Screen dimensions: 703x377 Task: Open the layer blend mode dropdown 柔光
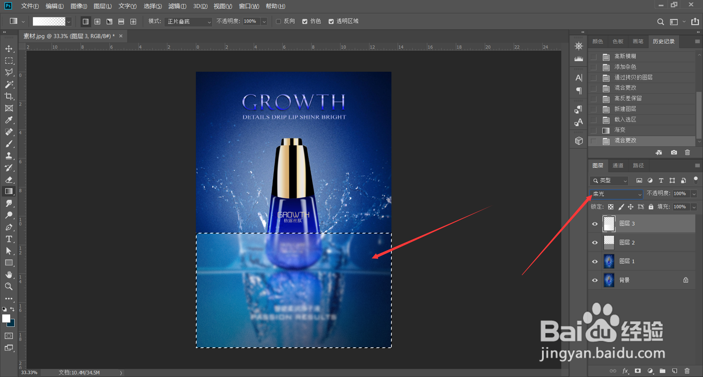tap(616, 194)
